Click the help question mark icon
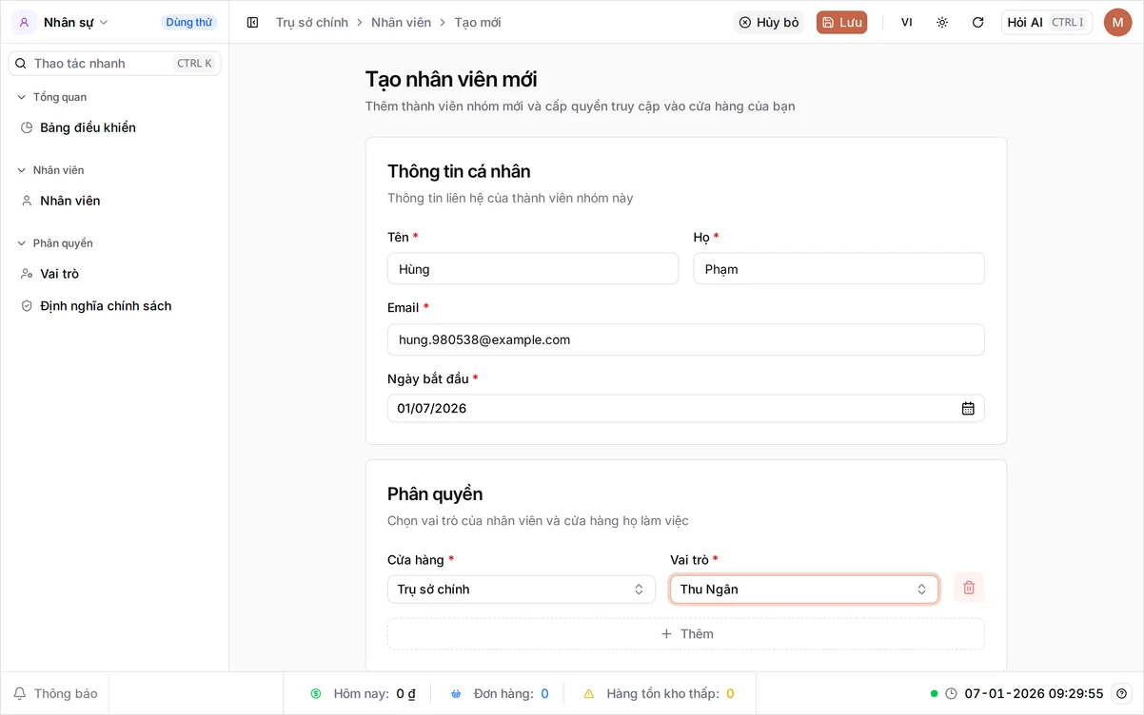This screenshot has height=715, width=1144. 1121,693
